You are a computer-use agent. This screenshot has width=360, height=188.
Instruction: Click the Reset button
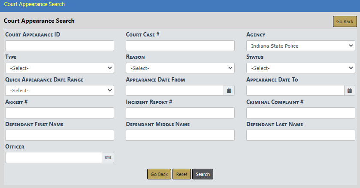pyautogui.click(x=182, y=174)
